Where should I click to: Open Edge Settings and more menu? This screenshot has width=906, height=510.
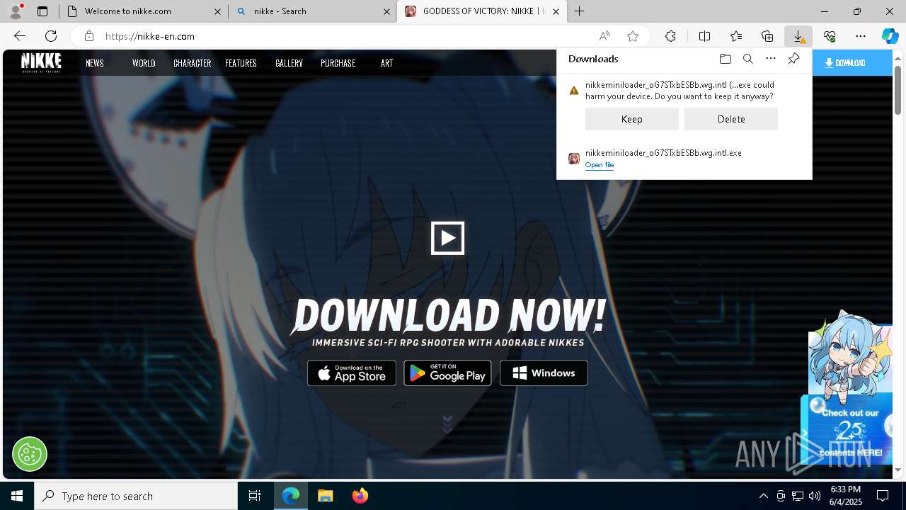tap(861, 36)
